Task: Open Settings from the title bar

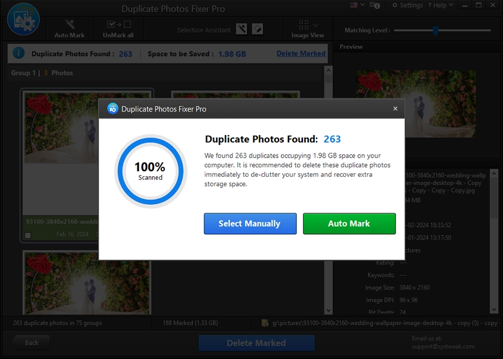Action: click(407, 5)
